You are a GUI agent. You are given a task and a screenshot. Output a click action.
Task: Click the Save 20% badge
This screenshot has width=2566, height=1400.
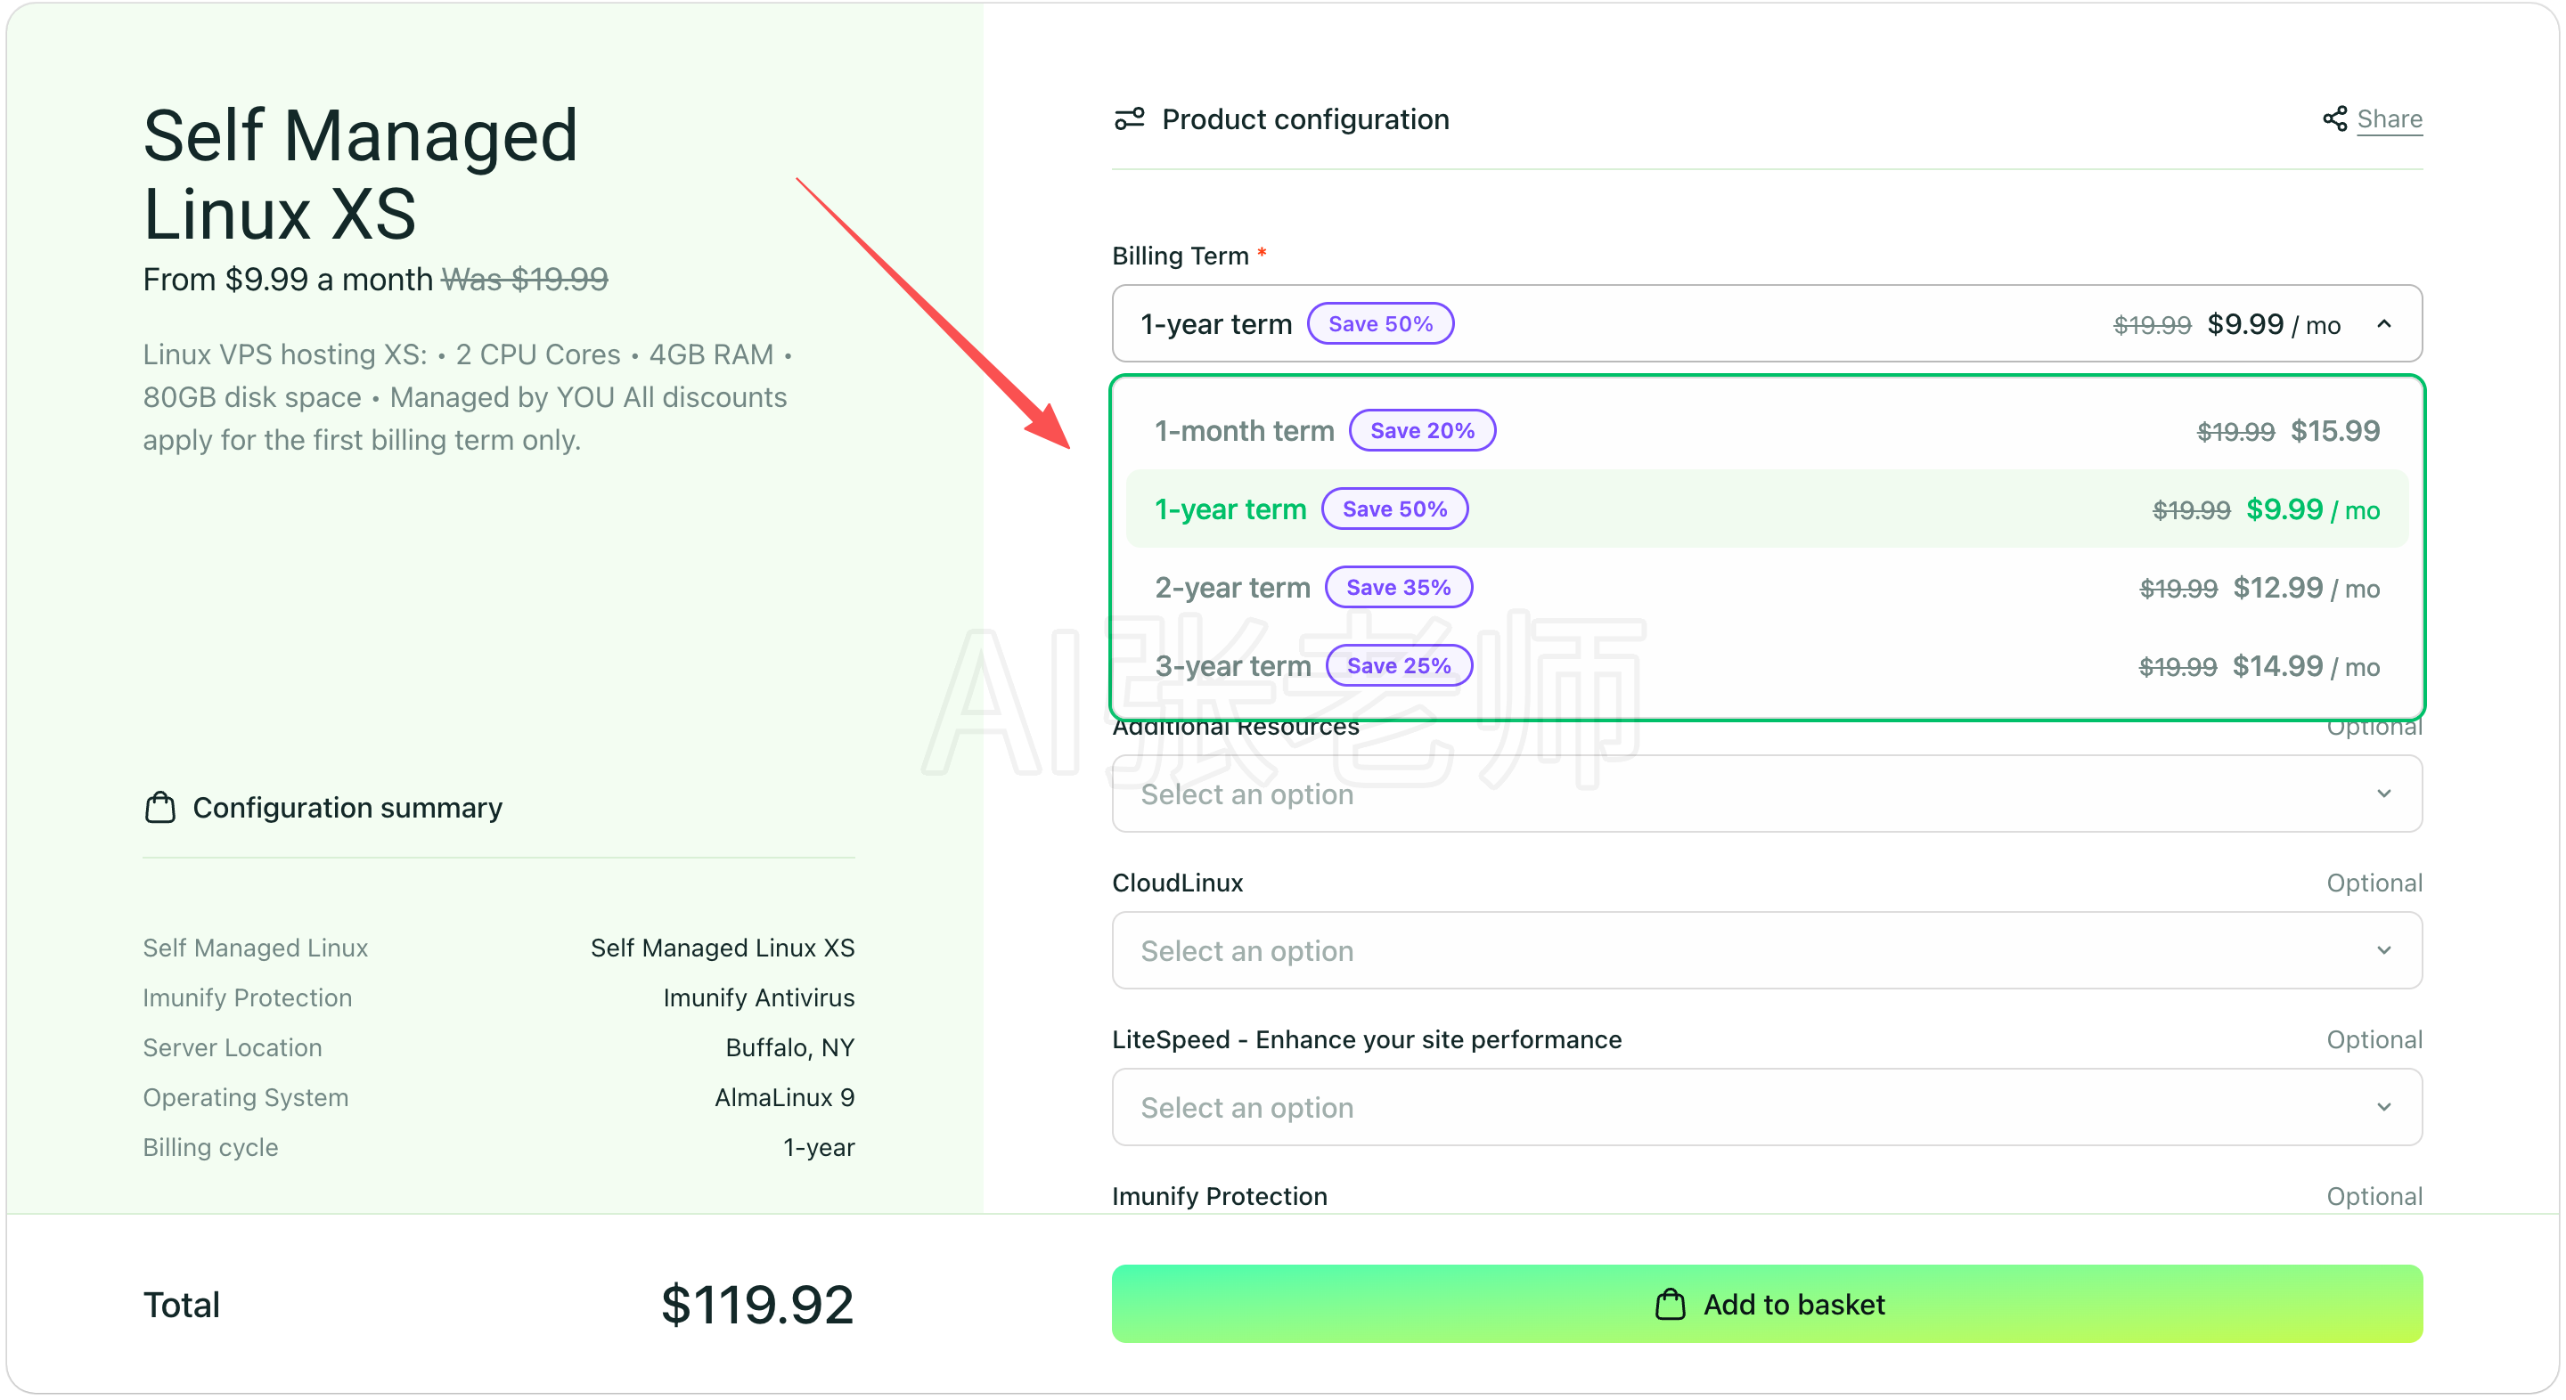1421,430
